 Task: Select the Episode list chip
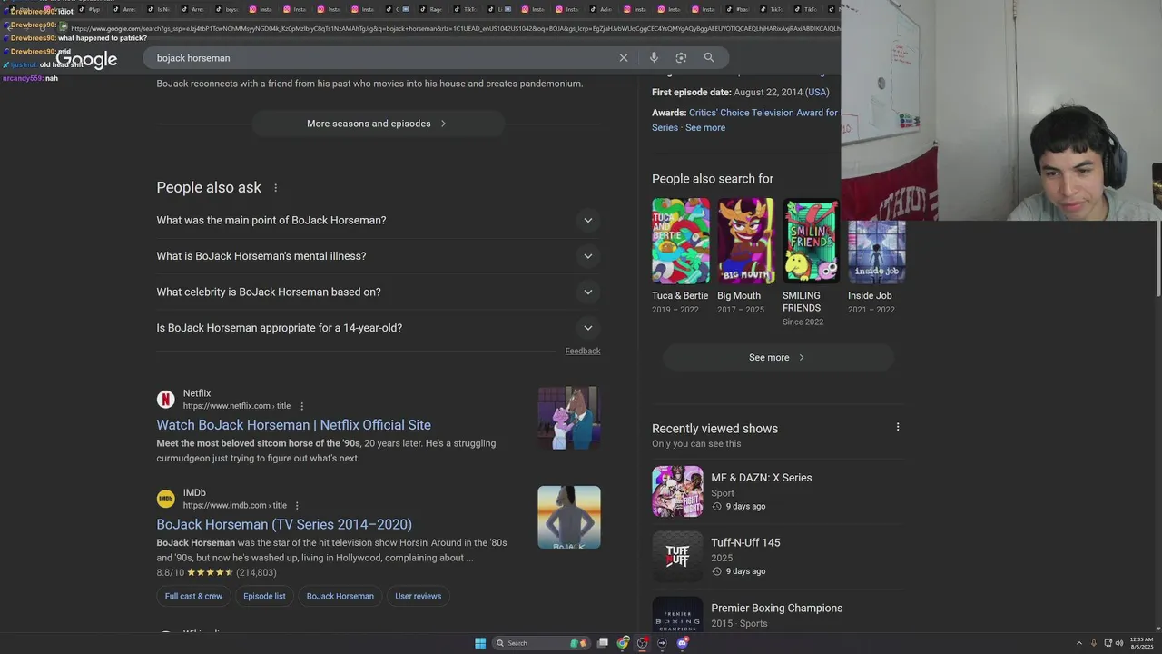point(264,597)
